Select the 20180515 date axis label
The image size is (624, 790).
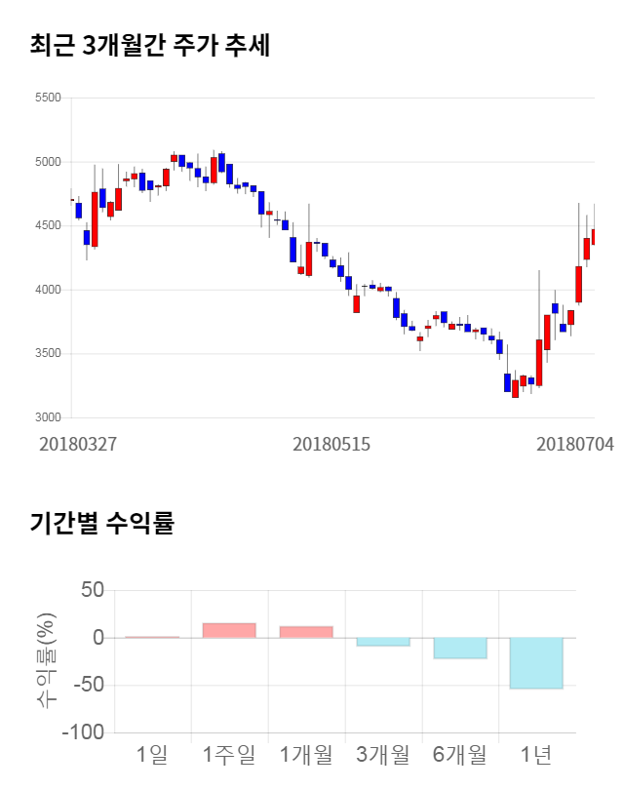tap(331, 444)
